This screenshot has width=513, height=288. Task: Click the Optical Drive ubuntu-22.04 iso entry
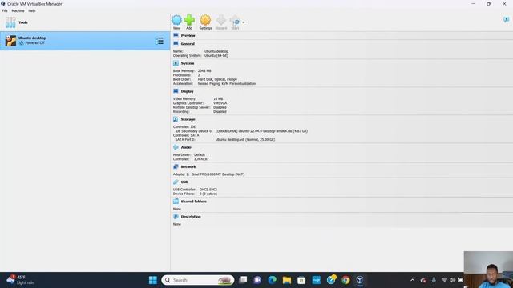(261, 131)
